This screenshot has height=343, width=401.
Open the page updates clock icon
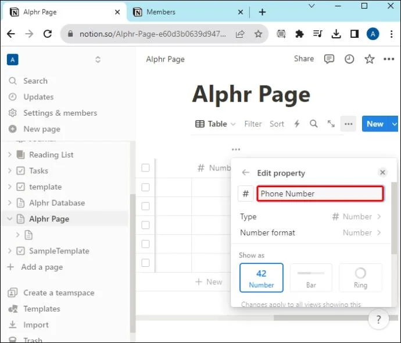pyautogui.click(x=349, y=59)
